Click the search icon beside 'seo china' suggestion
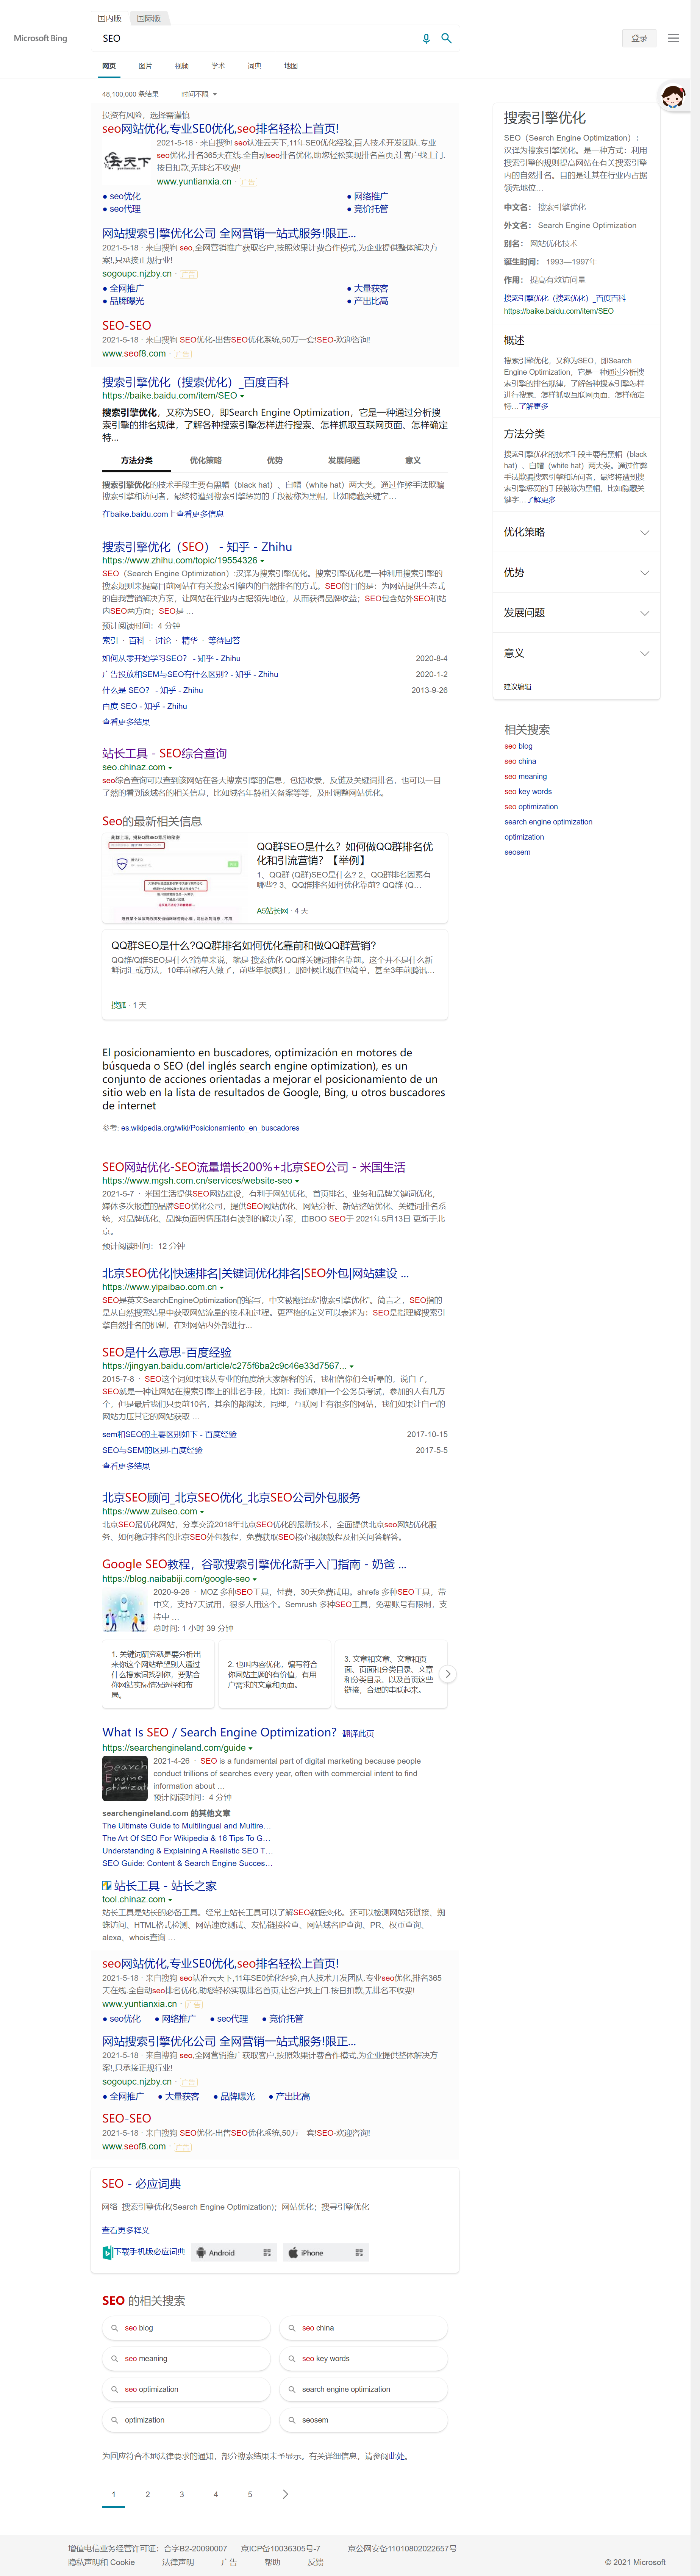Screen dimensions: 700x2576 (x=292, y=2328)
